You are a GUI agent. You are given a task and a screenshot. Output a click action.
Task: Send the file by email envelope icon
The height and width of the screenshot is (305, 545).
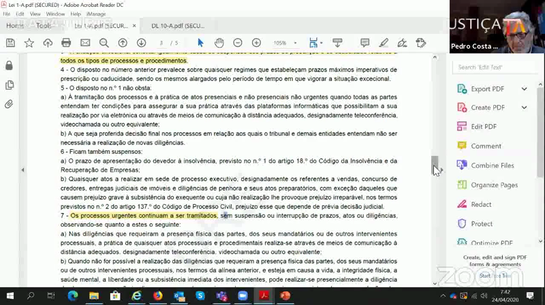[84, 43]
